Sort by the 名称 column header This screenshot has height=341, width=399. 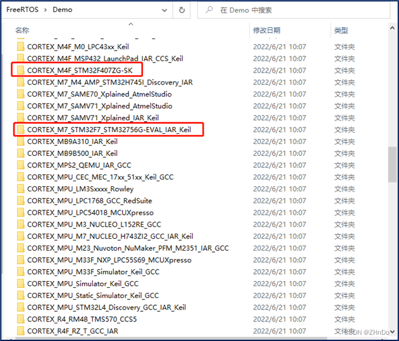(22, 30)
